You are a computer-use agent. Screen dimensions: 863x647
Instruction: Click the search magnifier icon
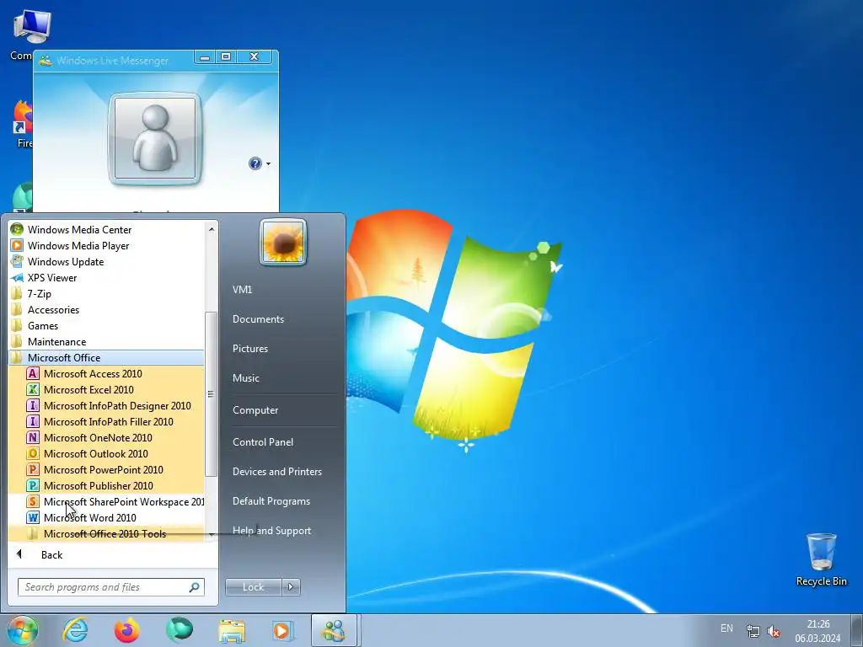tap(195, 587)
